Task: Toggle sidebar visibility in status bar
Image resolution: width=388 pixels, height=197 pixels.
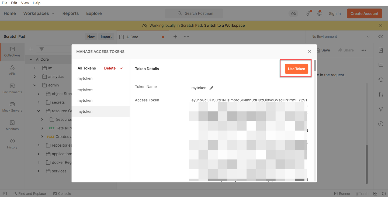Action: 5,193
